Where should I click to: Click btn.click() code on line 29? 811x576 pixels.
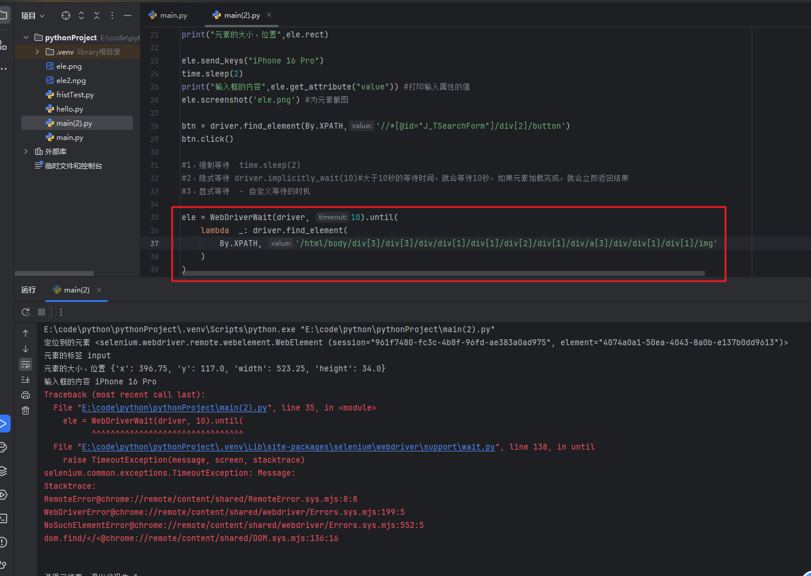pyautogui.click(x=208, y=139)
